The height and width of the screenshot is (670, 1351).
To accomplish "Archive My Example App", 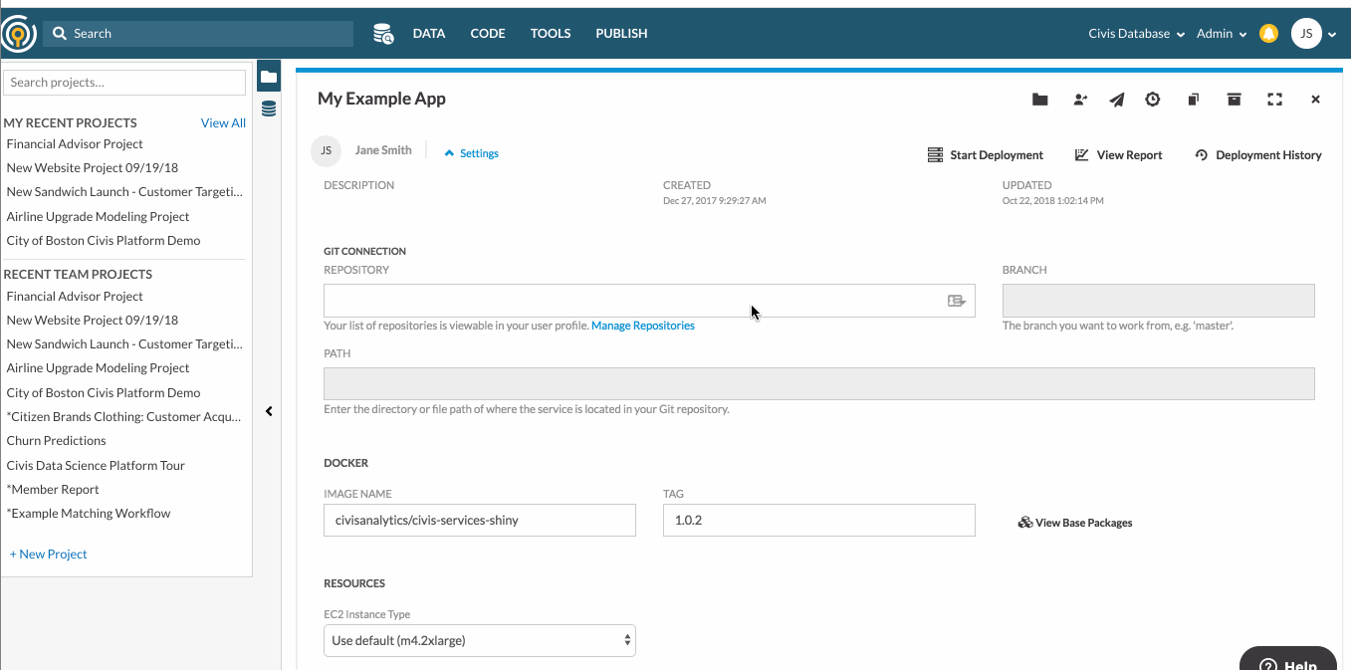I will click(1234, 100).
